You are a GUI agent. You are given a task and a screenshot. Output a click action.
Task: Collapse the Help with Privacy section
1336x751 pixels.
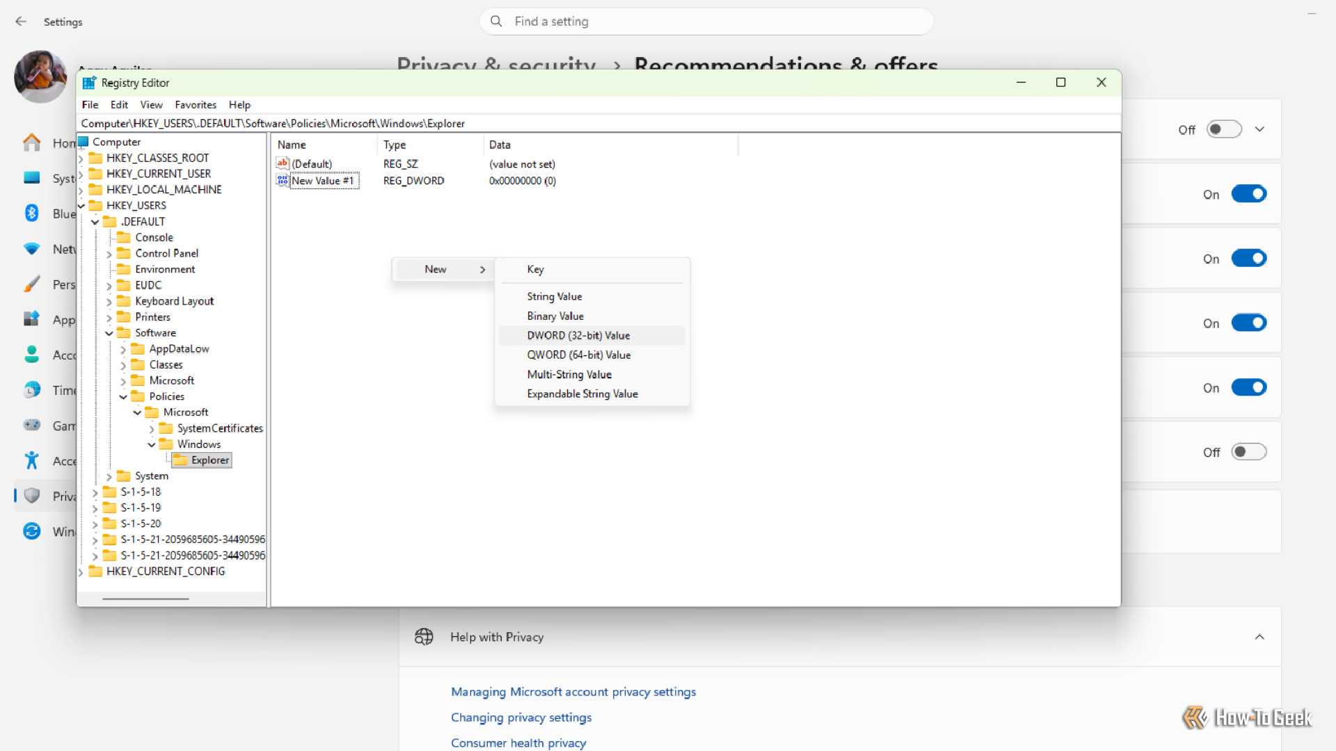tap(1259, 637)
